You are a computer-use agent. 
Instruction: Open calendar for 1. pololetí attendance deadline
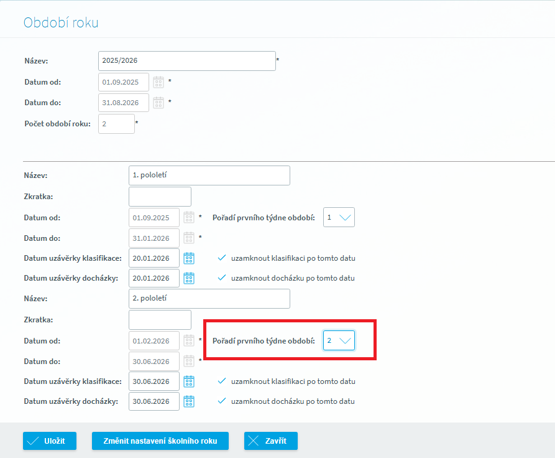(x=189, y=278)
